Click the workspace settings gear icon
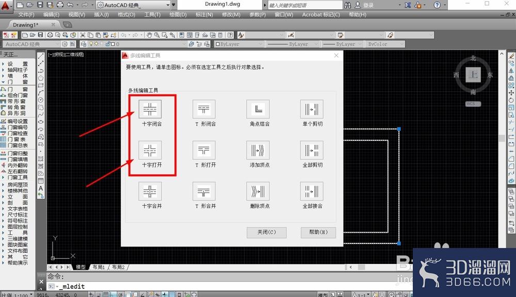This screenshot has width=516, height=297. click(x=65, y=44)
